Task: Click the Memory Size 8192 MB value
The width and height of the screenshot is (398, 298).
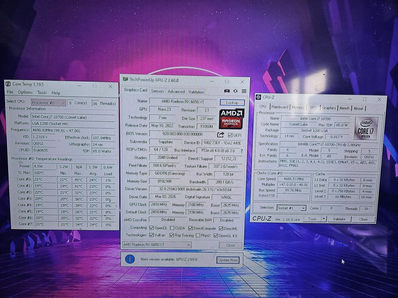Action: point(165,181)
